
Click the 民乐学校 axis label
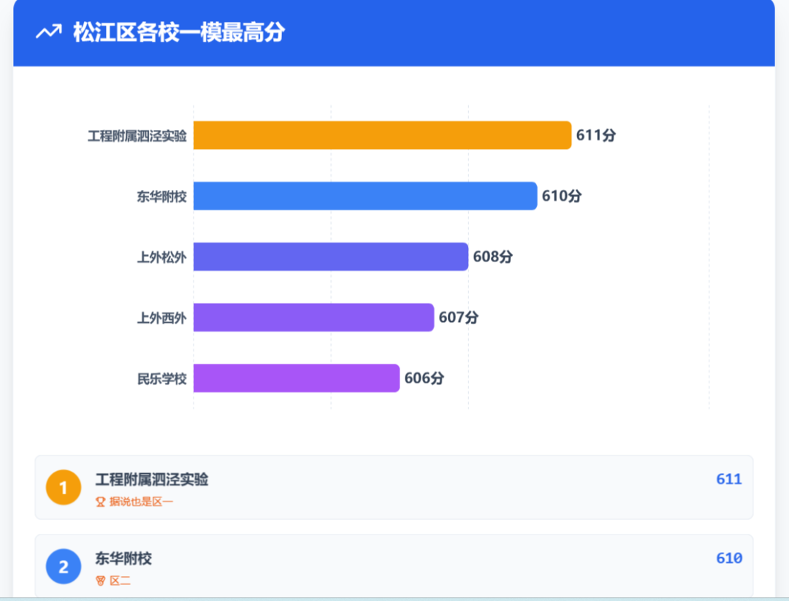pos(161,378)
